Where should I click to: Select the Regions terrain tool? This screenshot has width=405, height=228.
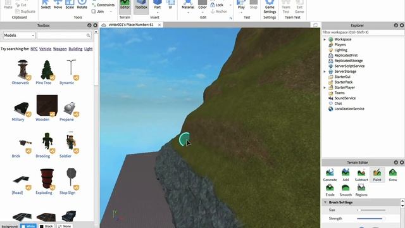(361, 190)
